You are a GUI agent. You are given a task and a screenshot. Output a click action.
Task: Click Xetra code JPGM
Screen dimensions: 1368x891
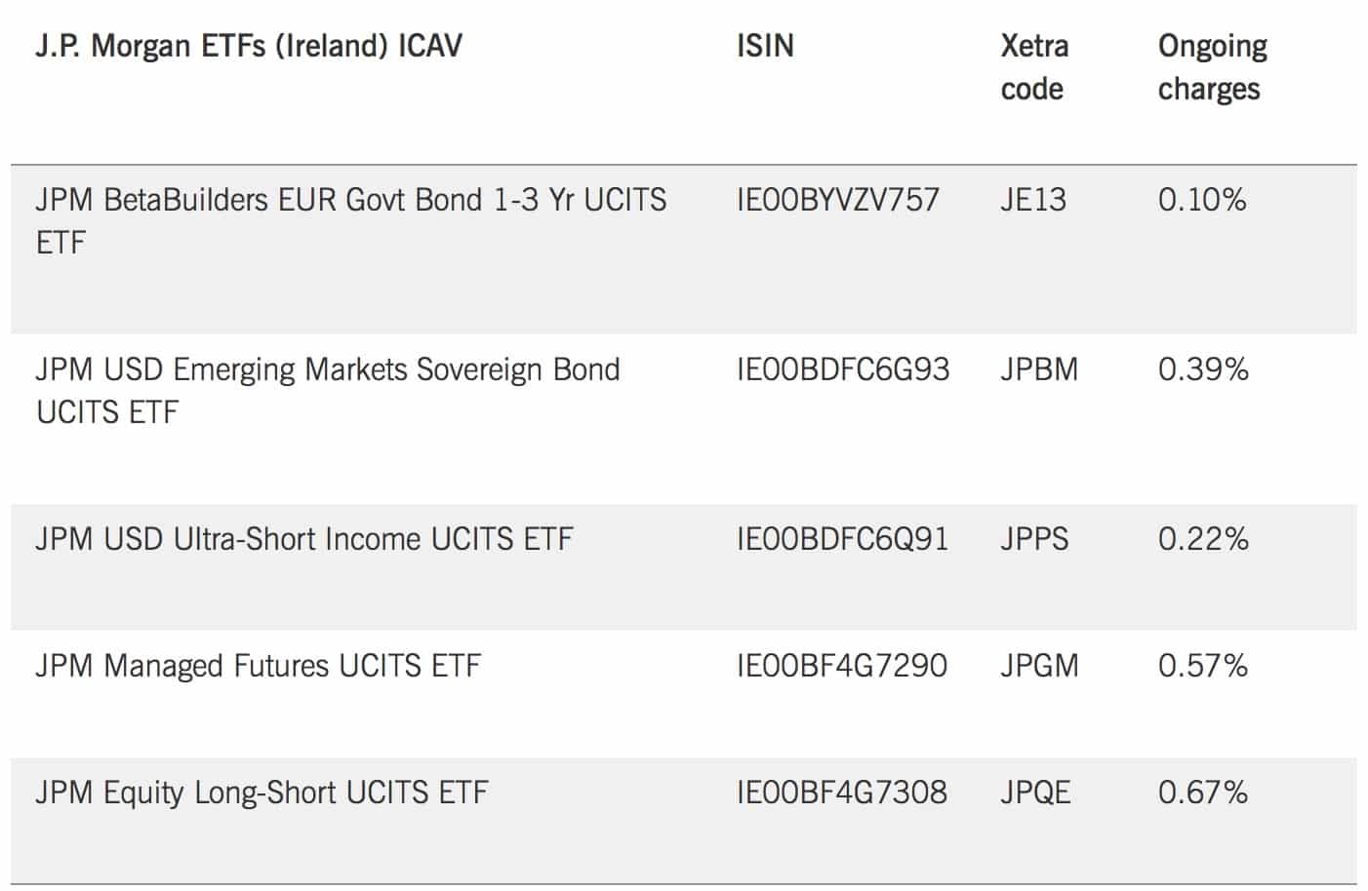pyautogui.click(x=1039, y=666)
